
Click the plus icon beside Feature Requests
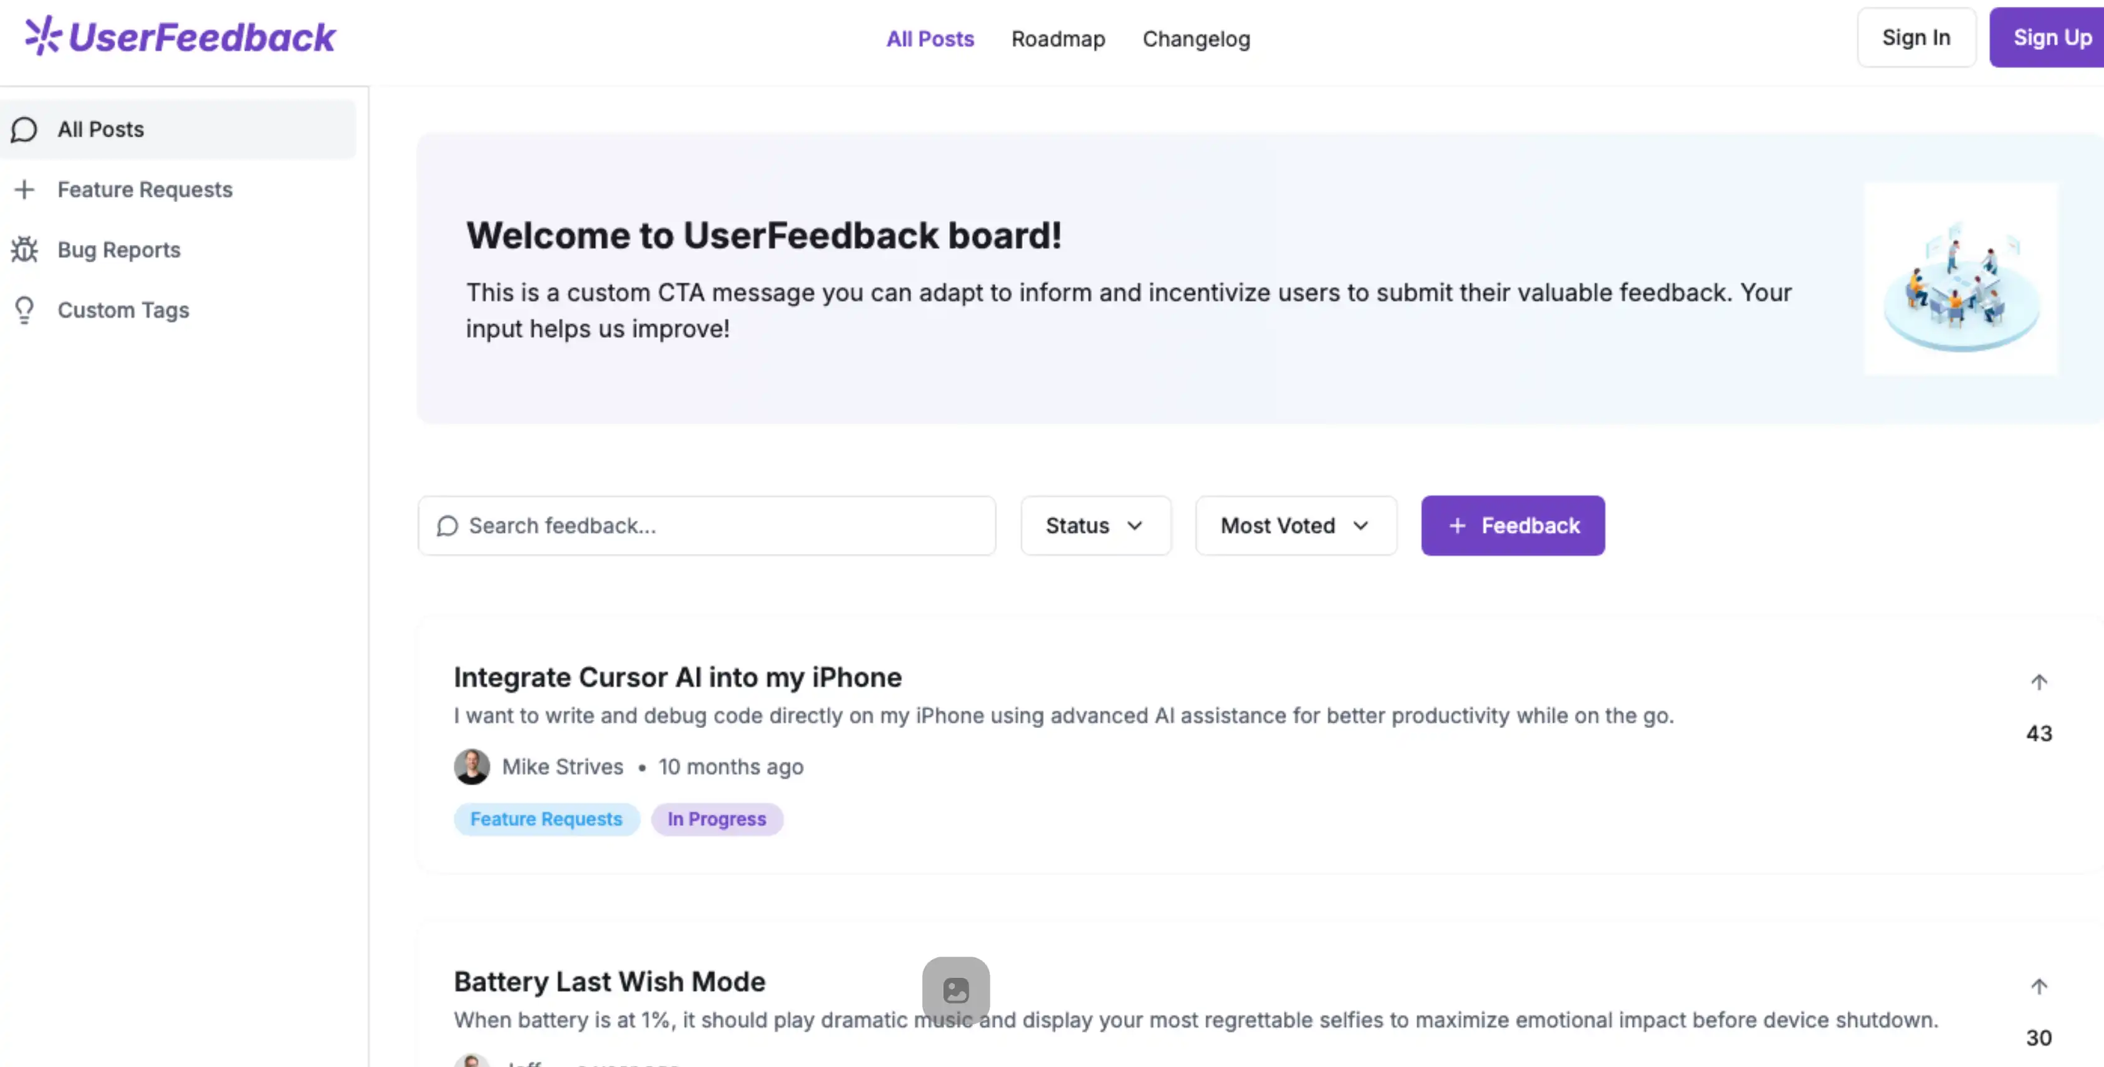pyautogui.click(x=24, y=189)
